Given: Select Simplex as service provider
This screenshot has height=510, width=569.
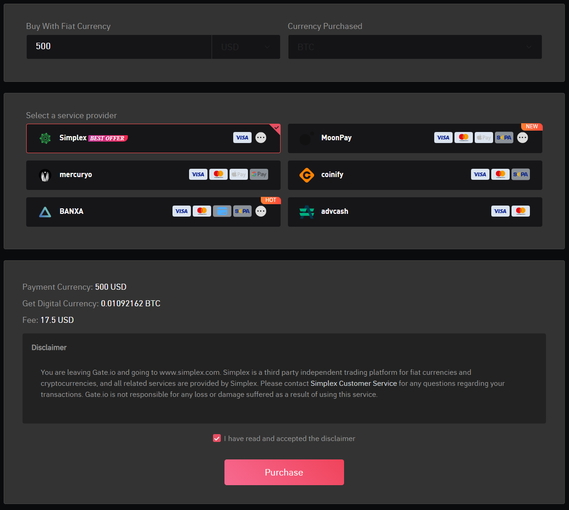Looking at the screenshot, I should [153, 138].
